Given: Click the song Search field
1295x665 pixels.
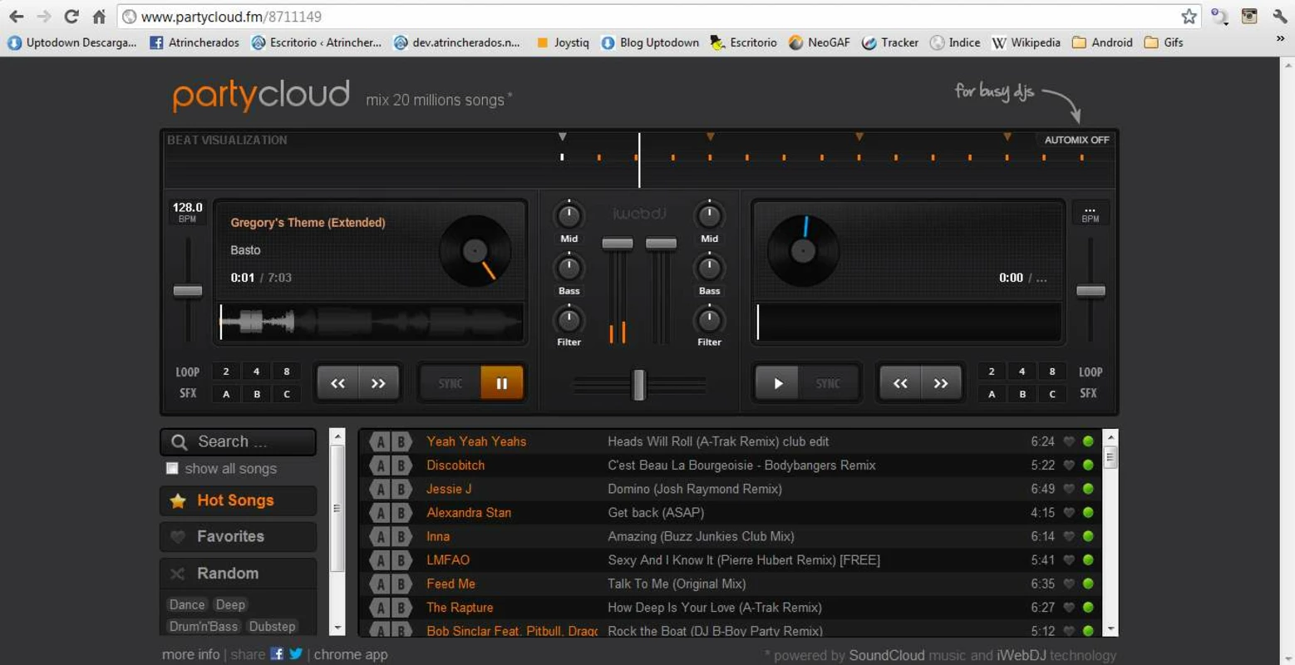Looking at the screenshot, I should click(x=239, y=441).
